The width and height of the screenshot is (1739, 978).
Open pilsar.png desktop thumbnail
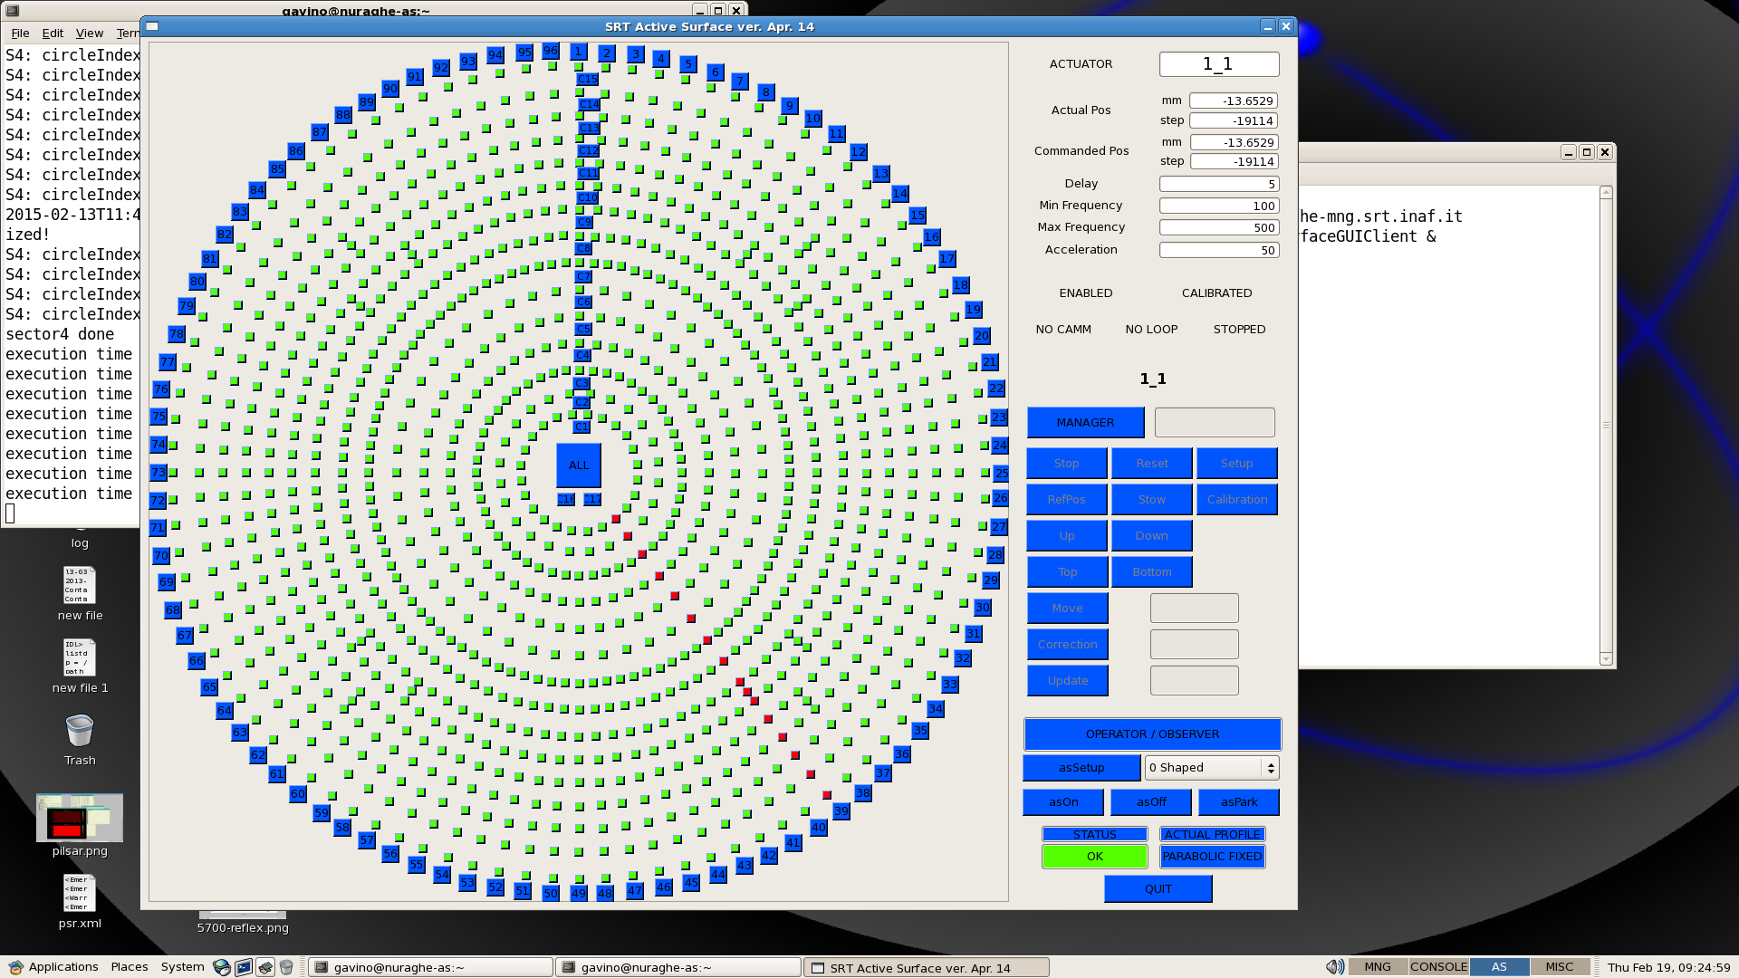[80, 818]
